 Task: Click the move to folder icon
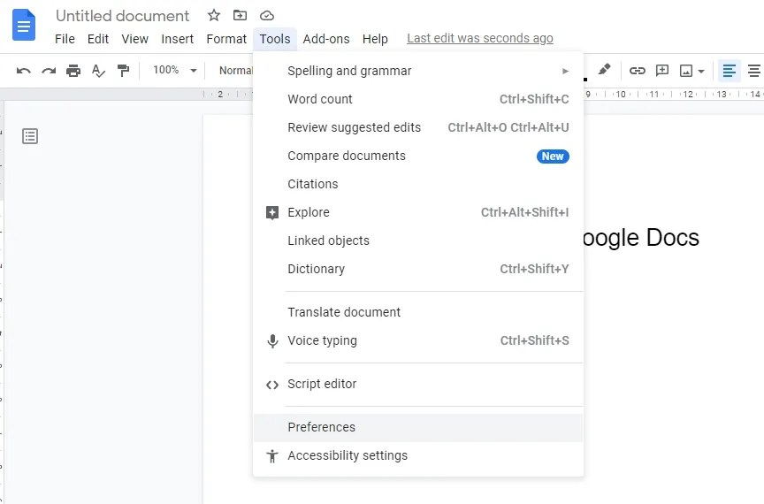pyautogui.click(x=240, y=16)
